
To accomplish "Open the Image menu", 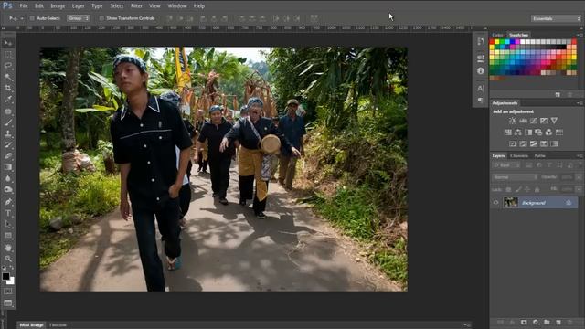I will pos(58,6).
